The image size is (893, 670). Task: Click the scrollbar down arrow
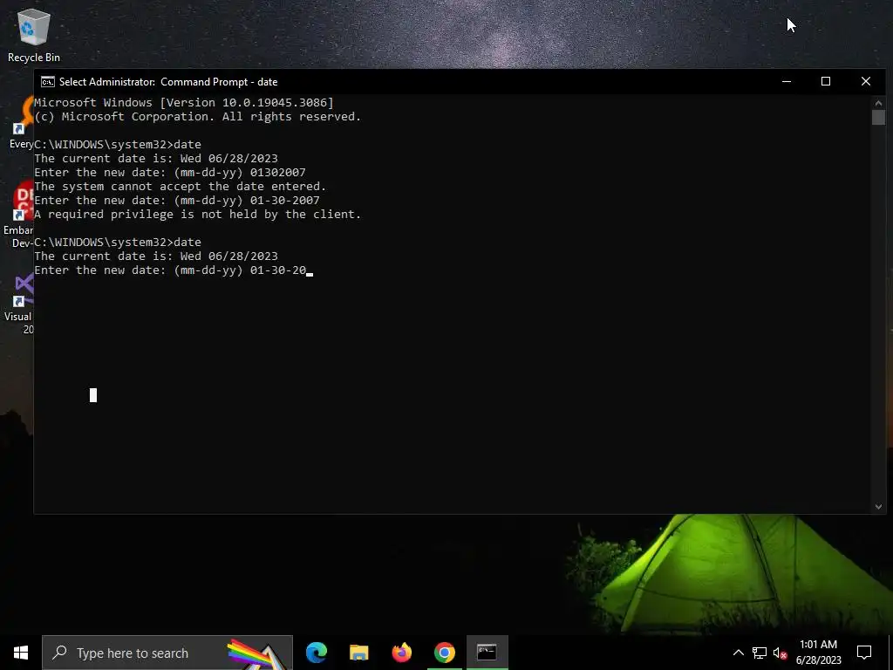coord(878,507)
